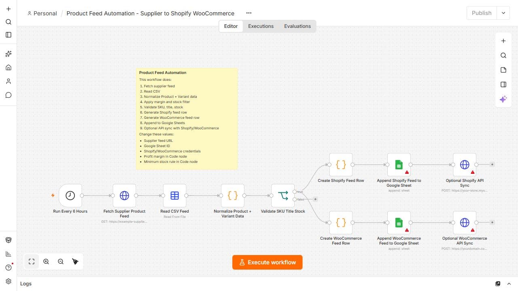Switch to the Editor tab
The image size is (518, 291).
[231, 26]
